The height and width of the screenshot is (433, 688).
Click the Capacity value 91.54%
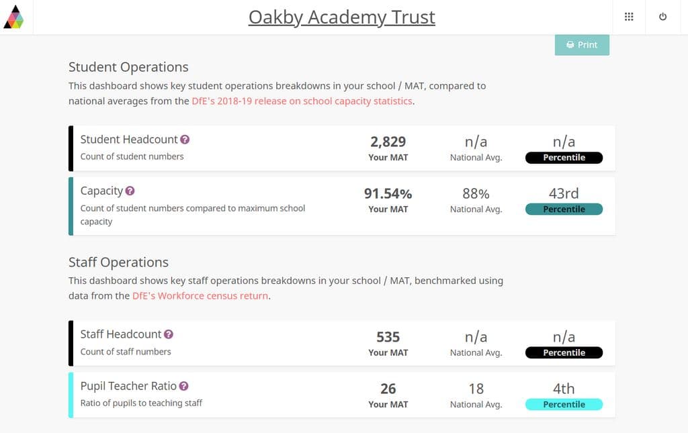click(x=388, y=193)
